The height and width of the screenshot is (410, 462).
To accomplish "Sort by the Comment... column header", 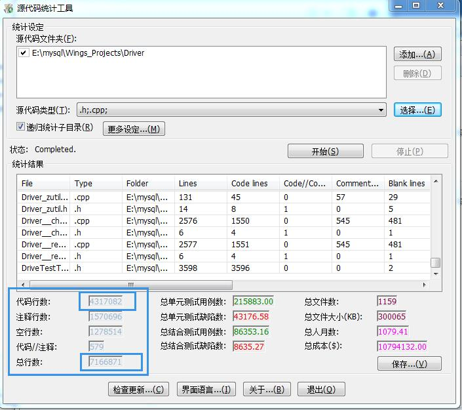I will 358,184.
